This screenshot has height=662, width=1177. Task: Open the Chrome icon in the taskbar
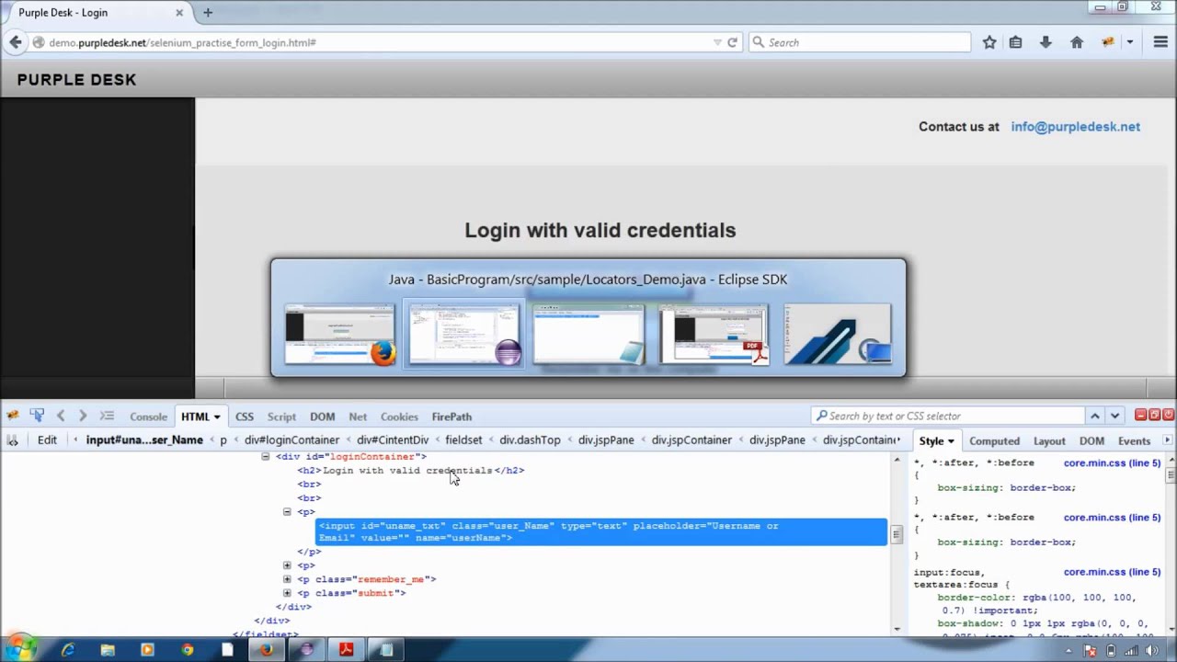coord(188,650)
